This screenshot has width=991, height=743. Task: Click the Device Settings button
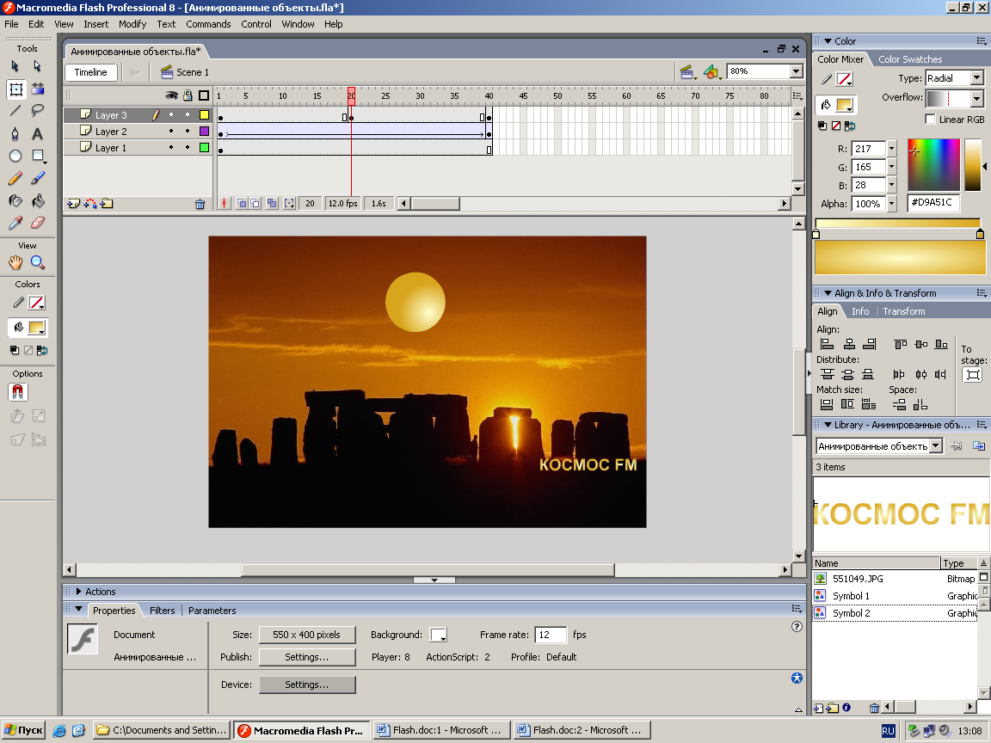(x=307, y=685)
